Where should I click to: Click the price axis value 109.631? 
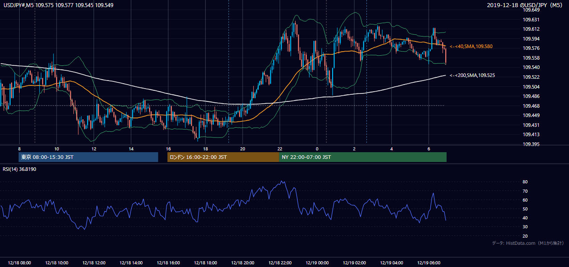point(531,20)
